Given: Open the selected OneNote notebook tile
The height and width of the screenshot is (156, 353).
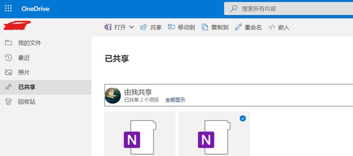Looking at the screenshot, I should (214, 134).
